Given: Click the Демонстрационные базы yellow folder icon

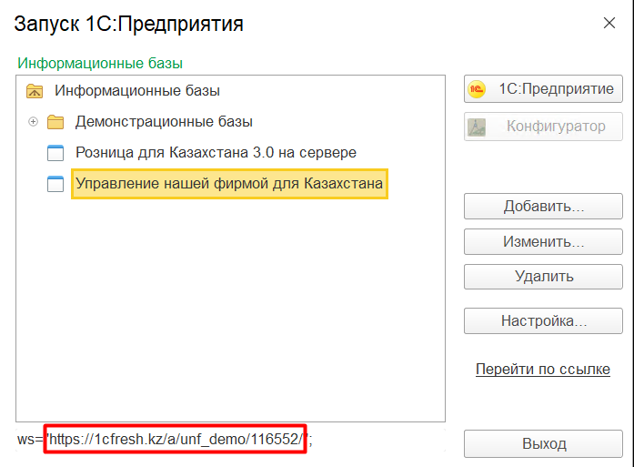Looking at the screenshot, I should 55,122.
